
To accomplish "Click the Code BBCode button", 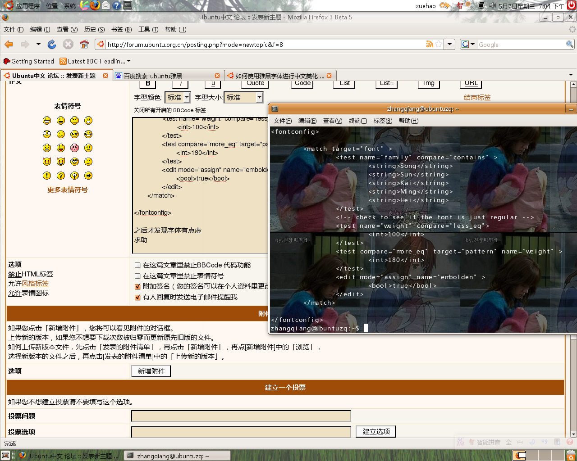I will 303,84.
